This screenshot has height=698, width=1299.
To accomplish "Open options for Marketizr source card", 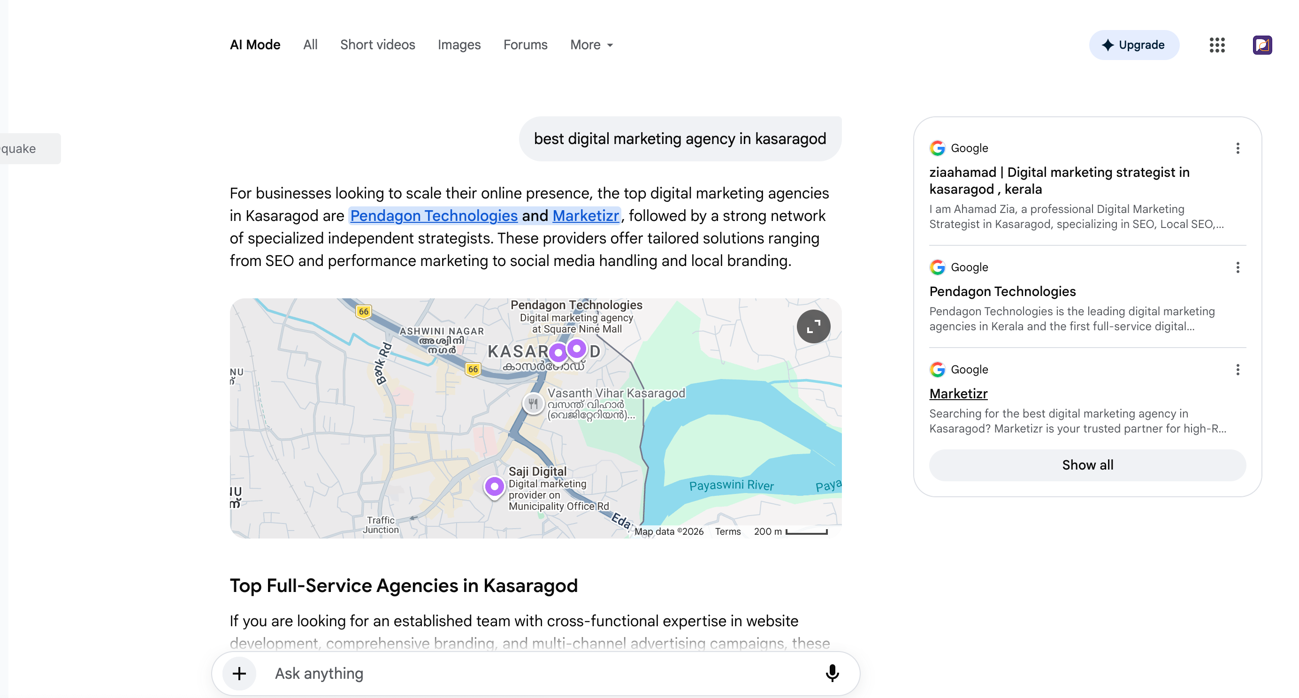I will (1238, 370).
